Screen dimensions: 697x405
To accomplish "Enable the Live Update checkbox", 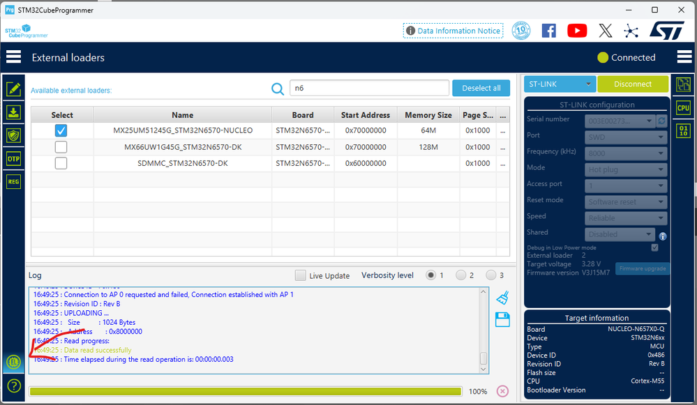I will 301,275.
